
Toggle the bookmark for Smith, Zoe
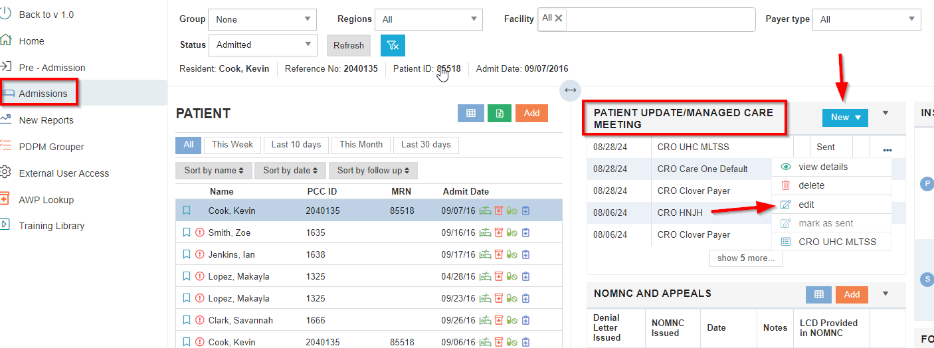187,233
